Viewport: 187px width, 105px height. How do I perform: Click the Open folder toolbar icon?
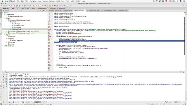(x=1, y=6)
